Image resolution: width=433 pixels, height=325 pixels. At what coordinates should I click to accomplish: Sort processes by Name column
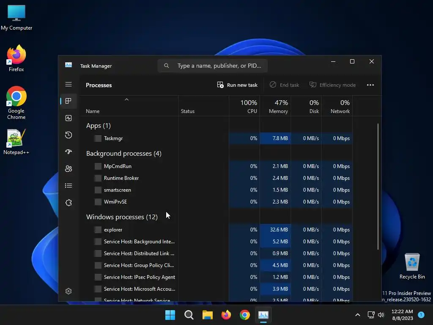(x=129, y=106)
